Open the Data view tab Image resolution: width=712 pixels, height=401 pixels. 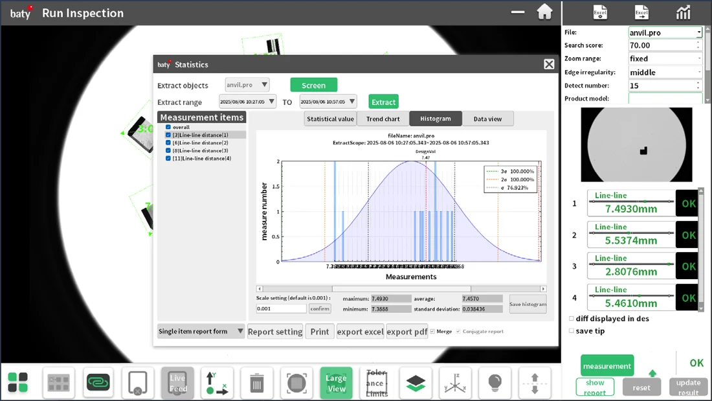click(x=487, y=119)
